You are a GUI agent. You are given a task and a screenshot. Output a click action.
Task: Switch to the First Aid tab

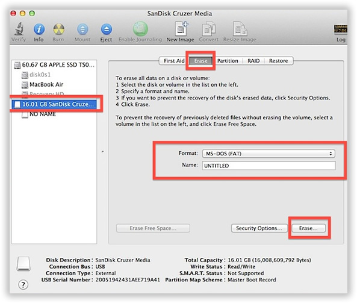[x=174, y=61]
